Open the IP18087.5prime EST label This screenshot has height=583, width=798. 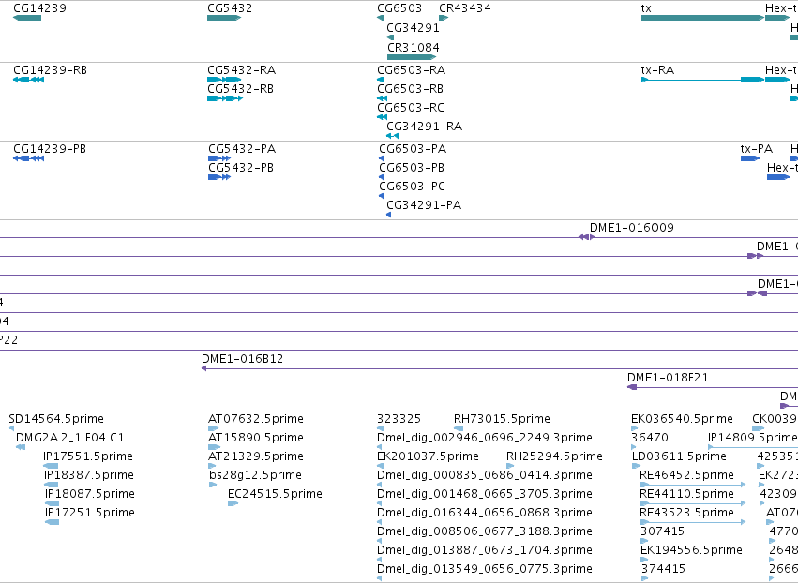pyautogui.click(x=90, y=494)
